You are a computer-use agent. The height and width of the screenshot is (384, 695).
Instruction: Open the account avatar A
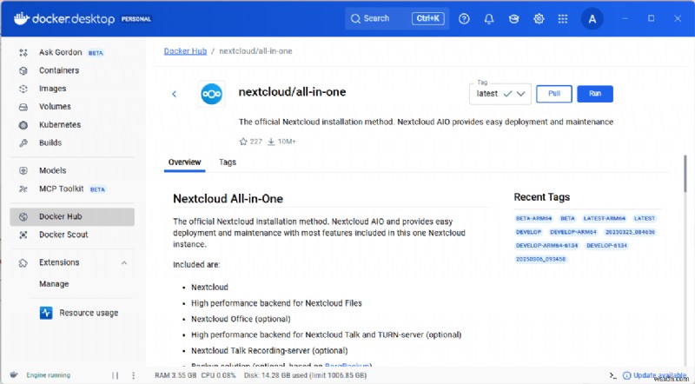[x=592, y=18]
